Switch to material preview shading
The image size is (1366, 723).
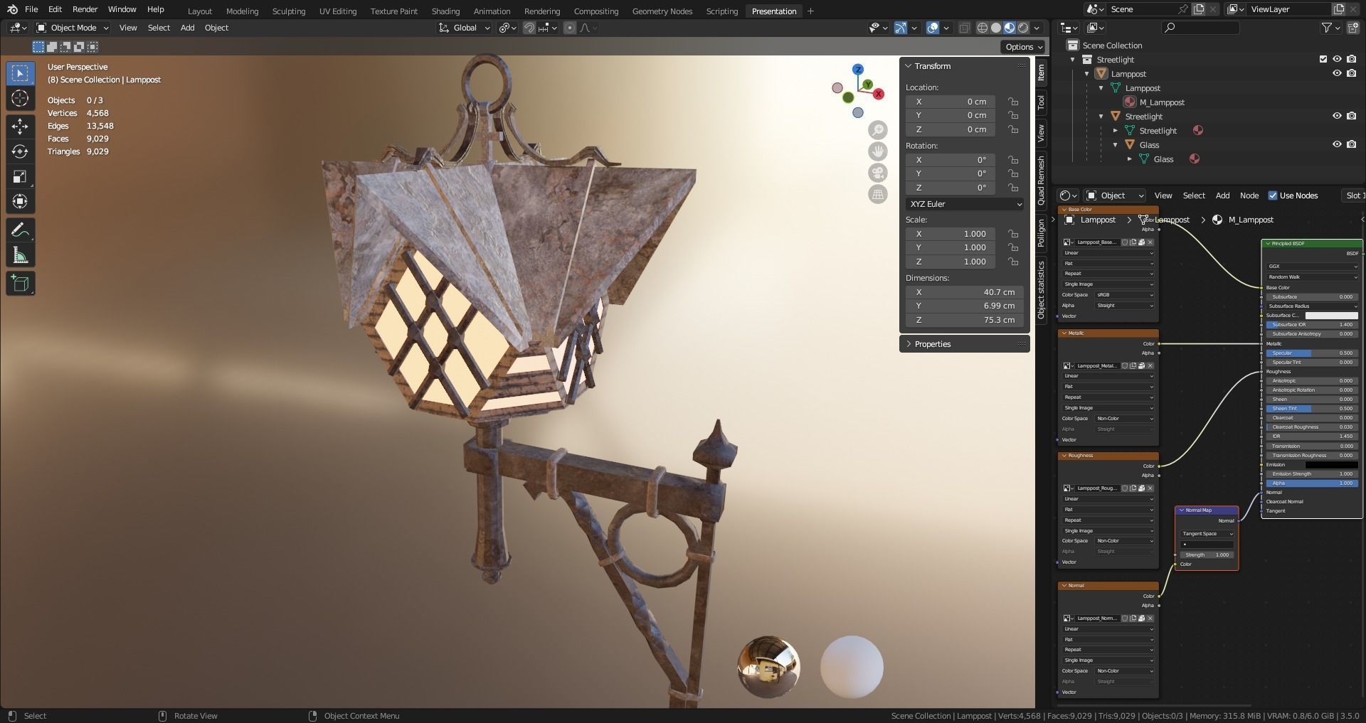point(1010,28)
